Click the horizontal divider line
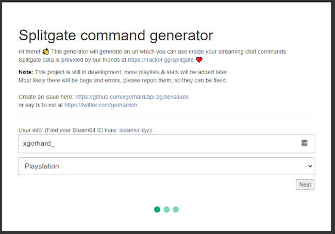 click(166, 118)
